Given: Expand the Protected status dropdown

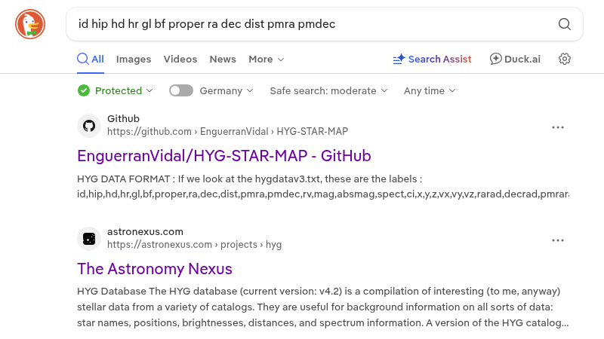Looking at the screenshot, I should [116, 90].
